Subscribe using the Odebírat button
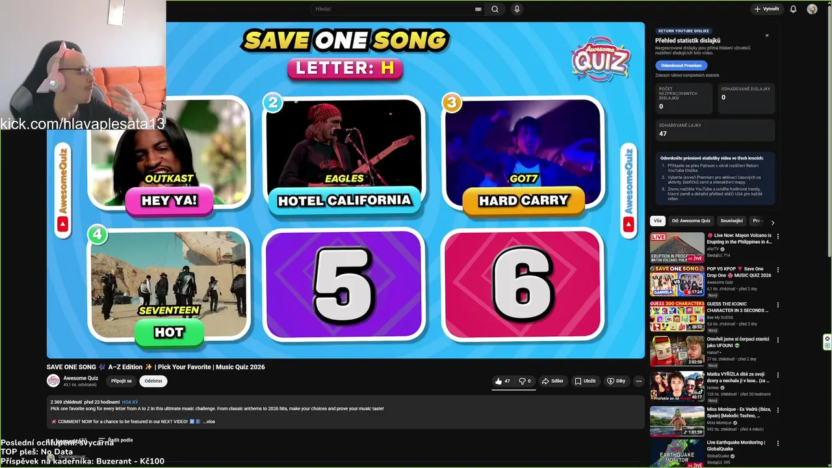 click(x=153, y=381)
